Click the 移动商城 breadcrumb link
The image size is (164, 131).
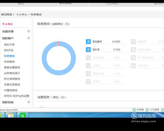[7, 14]
